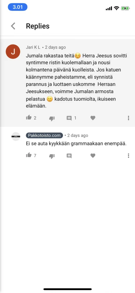Heart Jari K L's comment
The image size is (135, 293).
point(93,118)
